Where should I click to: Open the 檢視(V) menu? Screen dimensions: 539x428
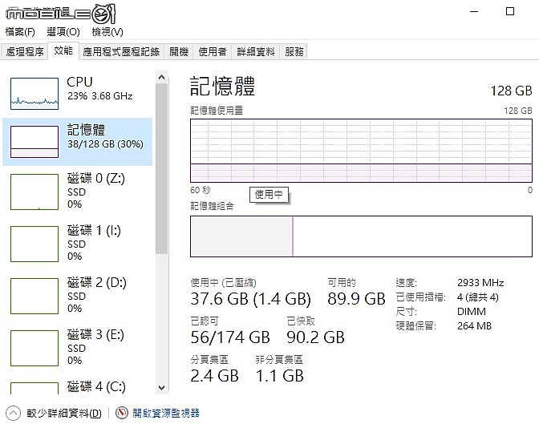pyautogui.click(x=107, y=32)
